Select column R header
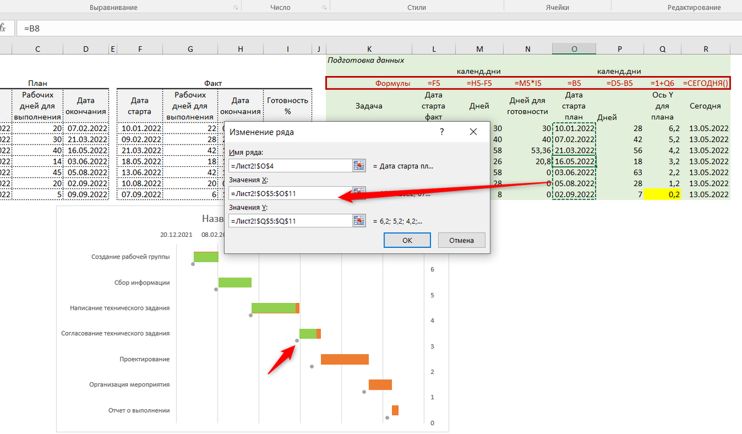742x434 pixels. [x=706, y=49]
